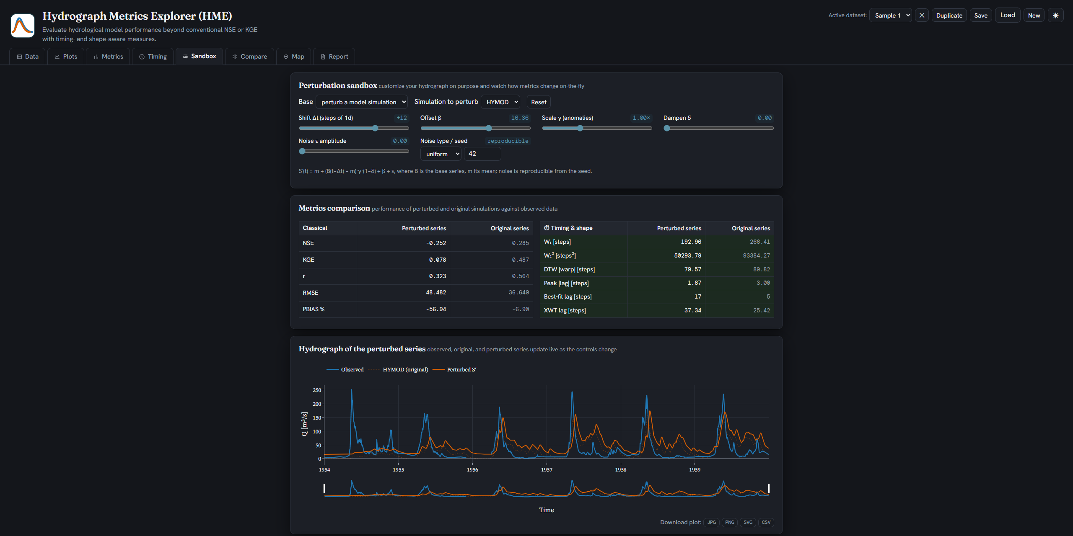Switch to the Data tab
1073x536 pixels.
click(x=27, y=57)
